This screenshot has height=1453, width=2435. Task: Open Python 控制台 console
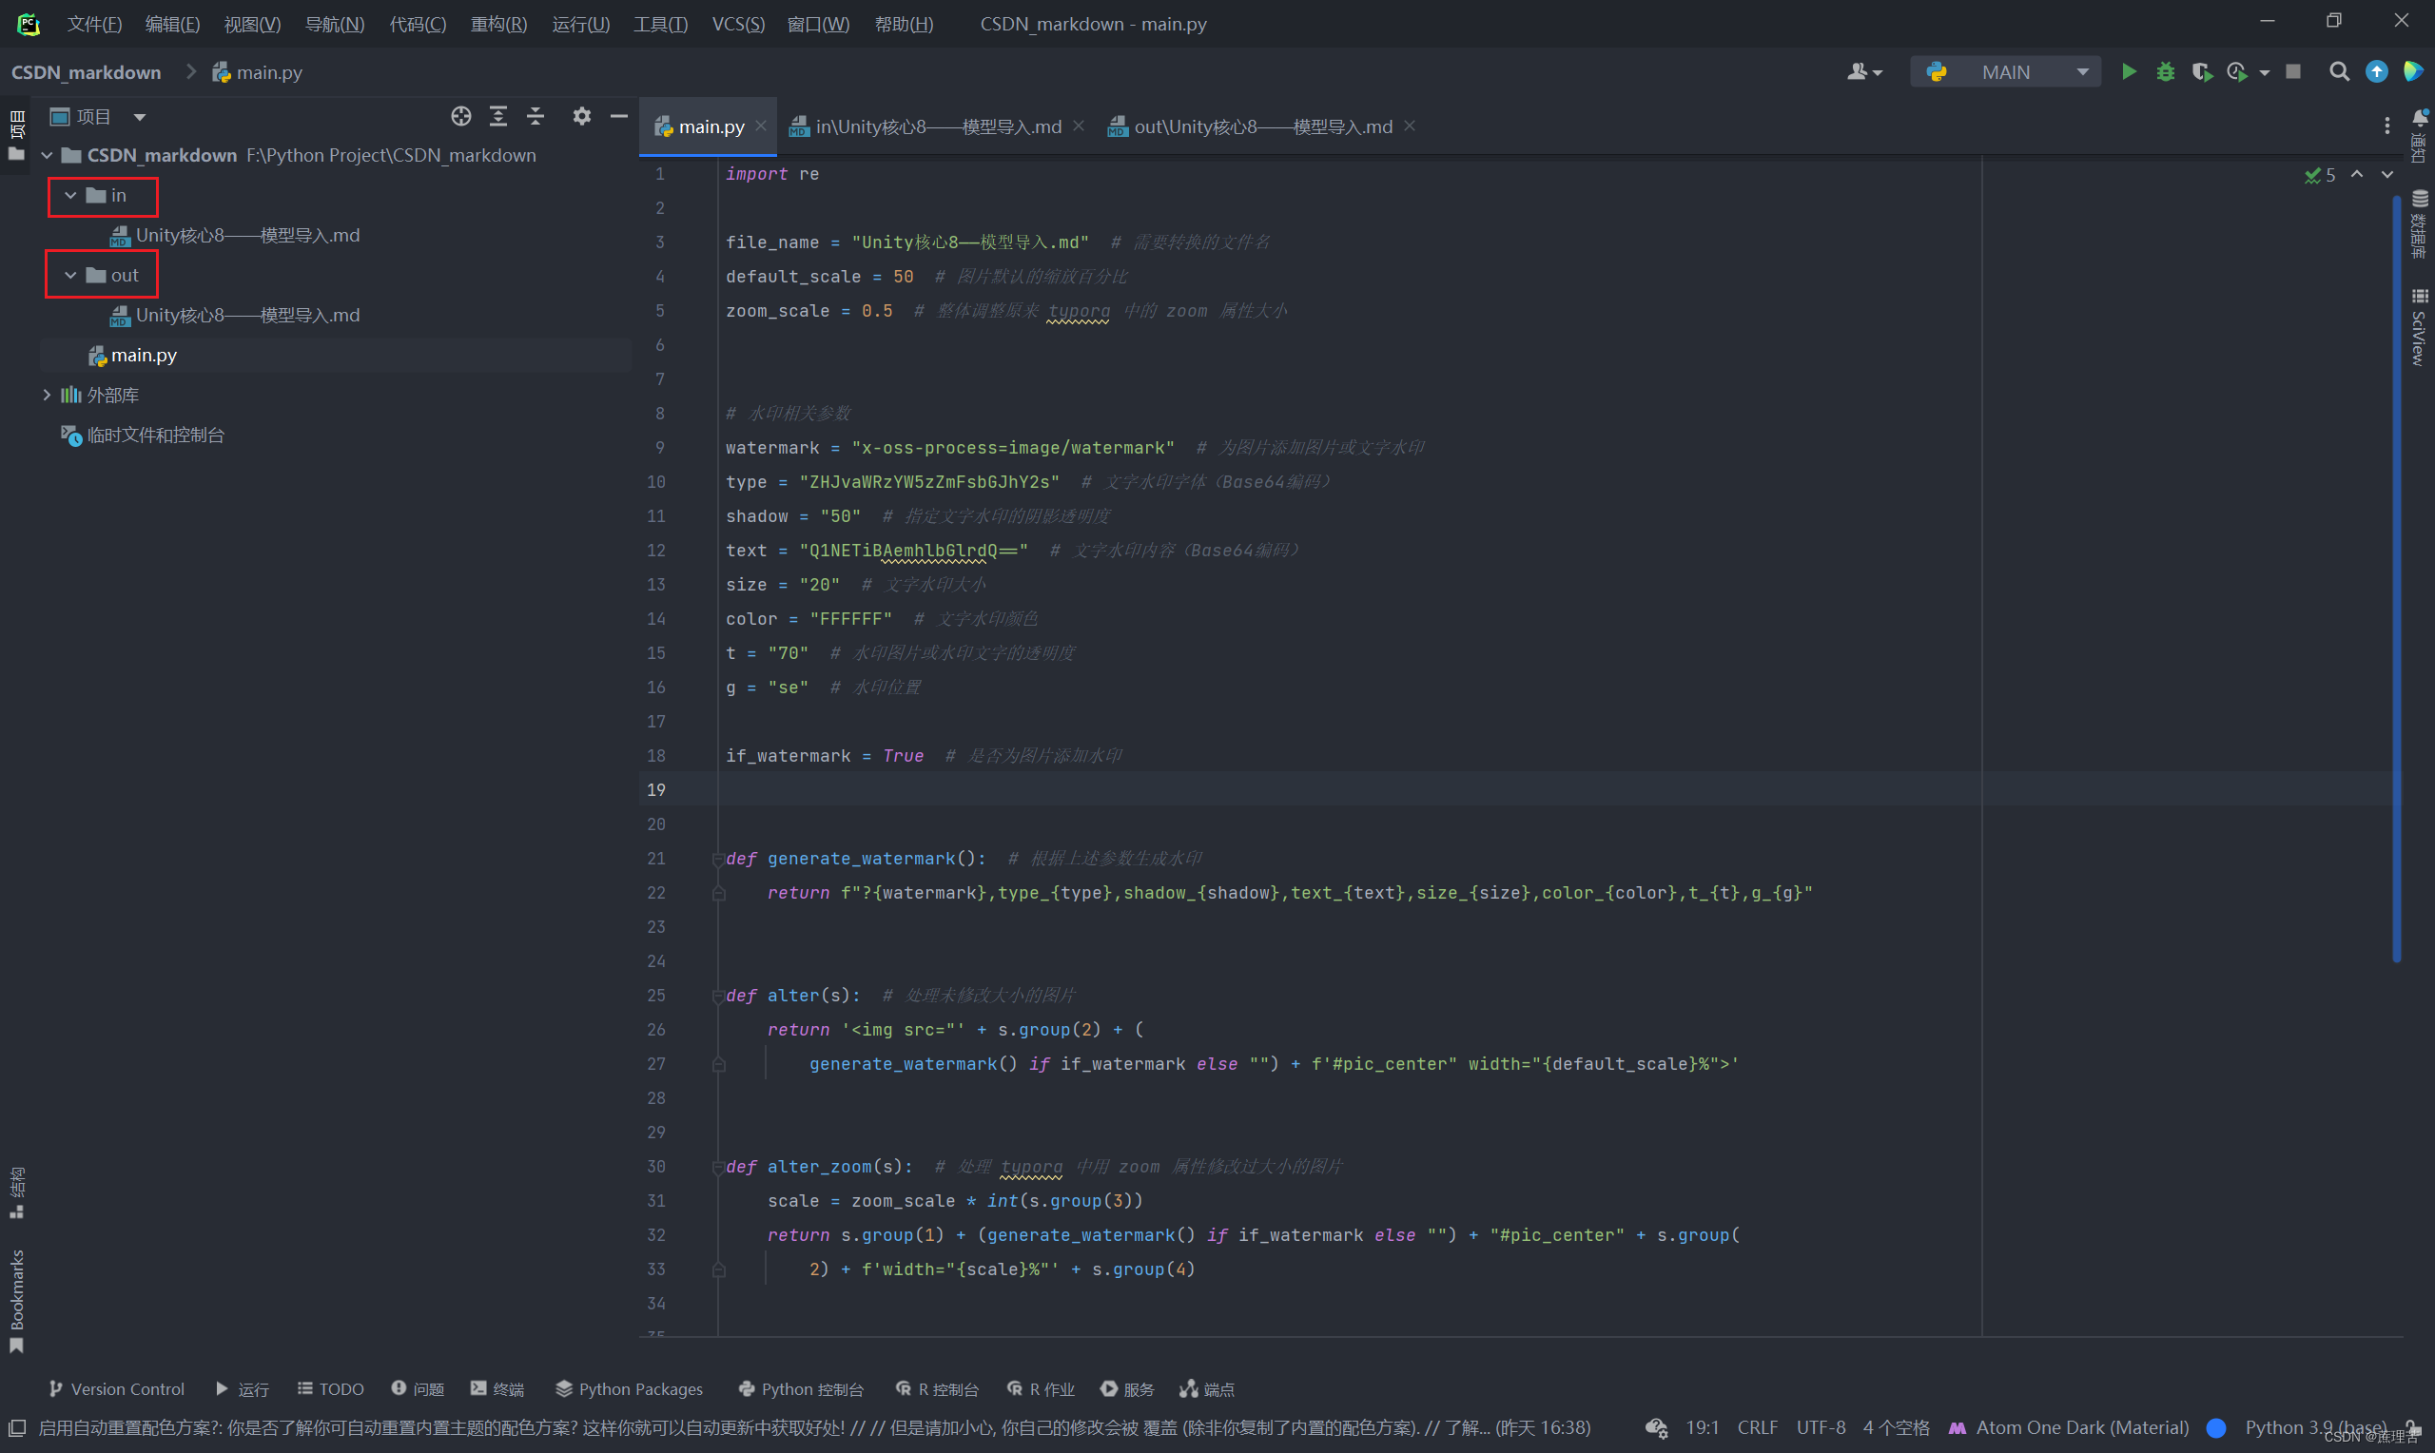point(801,1389)
